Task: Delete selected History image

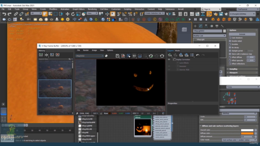Action: tap(58, 55)
